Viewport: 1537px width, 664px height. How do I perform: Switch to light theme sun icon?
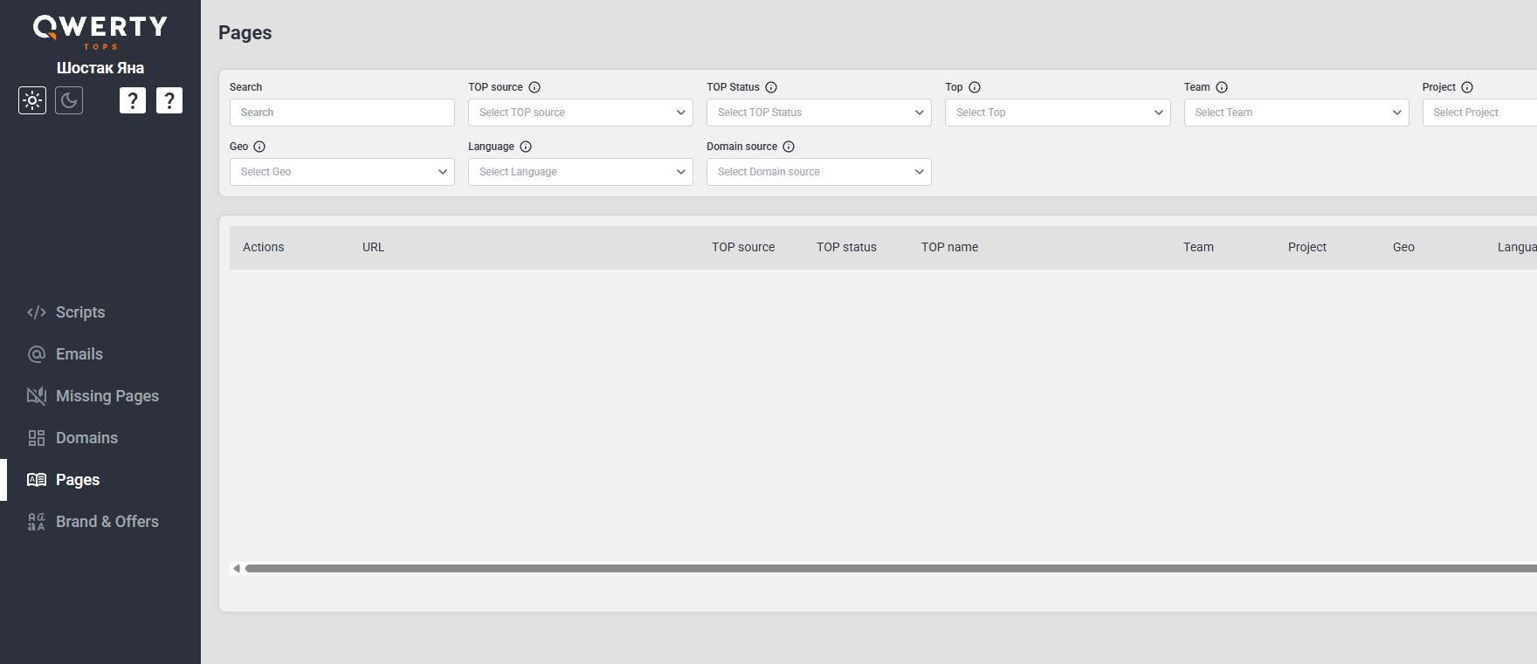[32, 100]
